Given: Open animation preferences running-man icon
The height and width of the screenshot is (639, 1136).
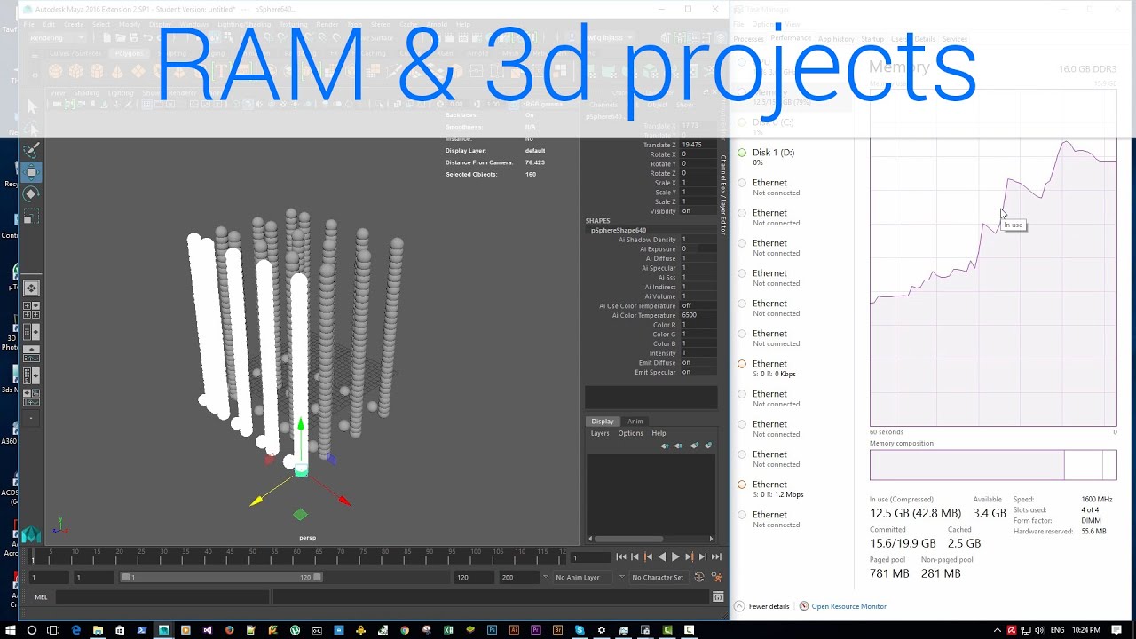Looking at the screenshot, I should pos(716,577).
